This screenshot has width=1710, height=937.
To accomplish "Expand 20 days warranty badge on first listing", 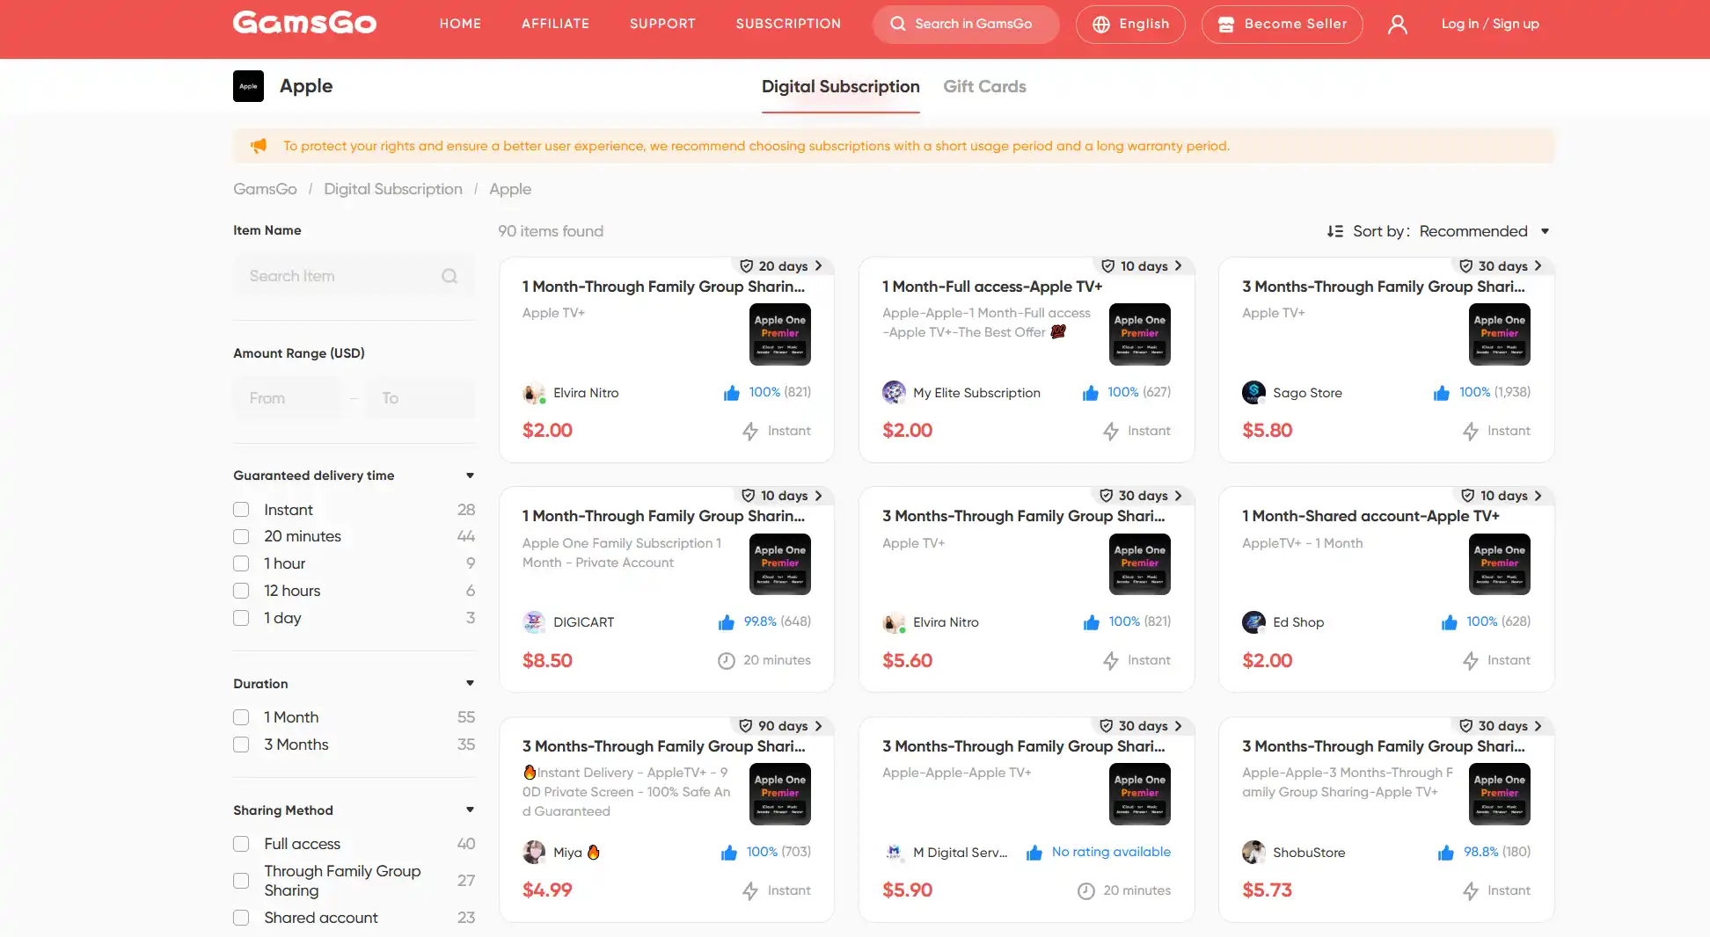I will pyautogui.click(x=782, y=266).
